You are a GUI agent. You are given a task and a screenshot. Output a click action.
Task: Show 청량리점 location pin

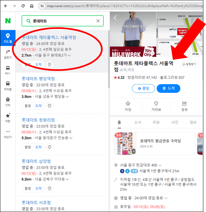[x=49, y=147]
